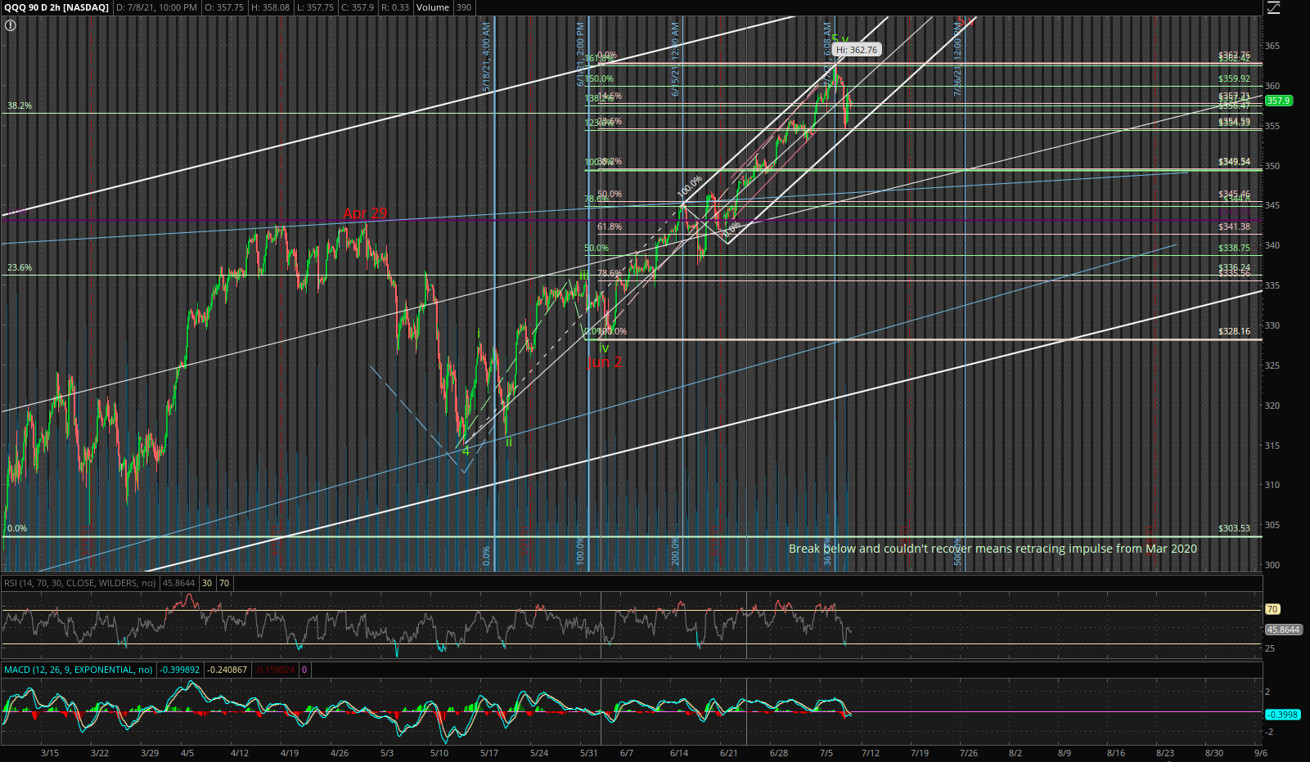Click the MACD diff value -0.159024
The width and height of the screenshot is (1310, 762).
(275, 670)
